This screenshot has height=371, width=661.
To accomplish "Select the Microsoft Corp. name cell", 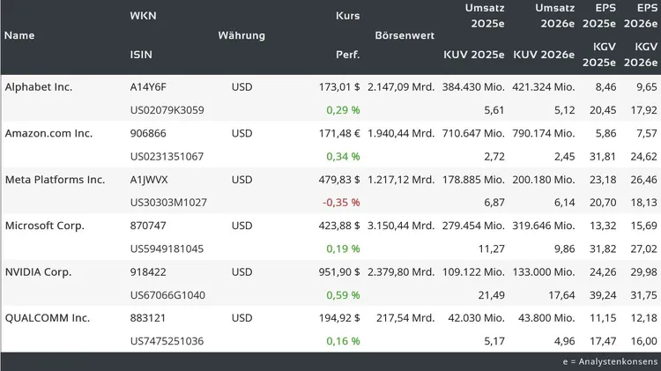I will 45,226.
